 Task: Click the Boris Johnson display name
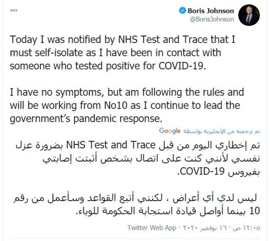click(x=211, y=11)
